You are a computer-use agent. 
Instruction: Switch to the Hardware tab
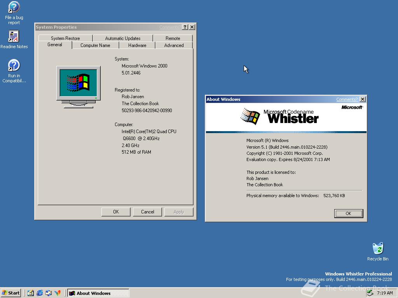(137, 45)
